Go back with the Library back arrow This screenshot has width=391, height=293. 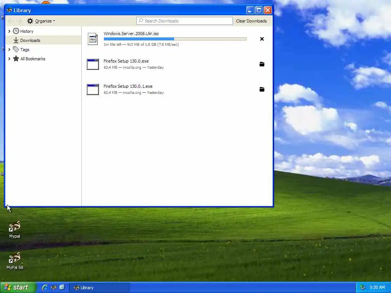pos(11,21)
